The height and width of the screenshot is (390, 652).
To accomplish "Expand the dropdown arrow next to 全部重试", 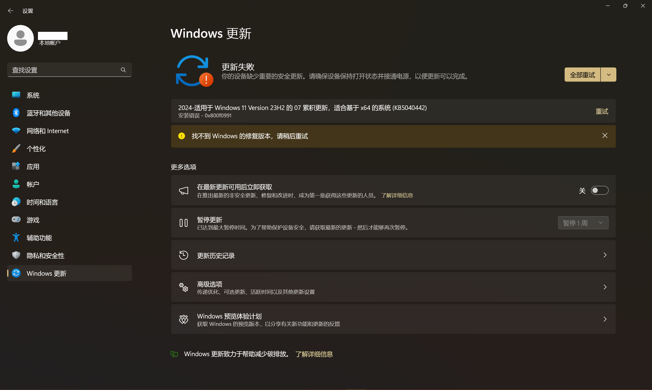I will [609, 75].
